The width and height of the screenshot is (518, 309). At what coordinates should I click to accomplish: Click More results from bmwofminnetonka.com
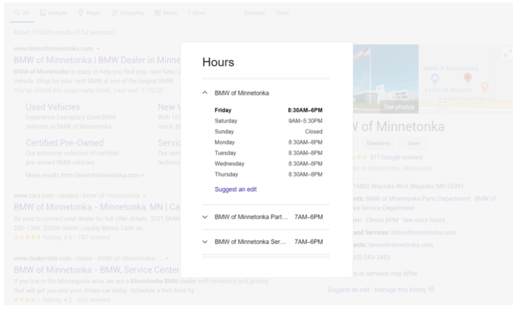pos(85,175)
